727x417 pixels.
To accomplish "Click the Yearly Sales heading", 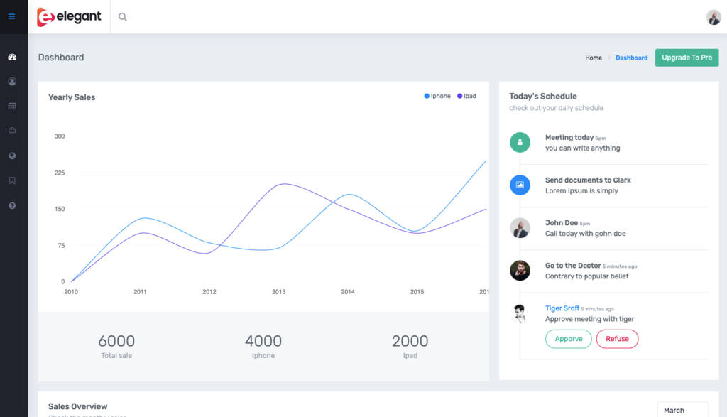I will pyautogui.click(x=72, y=97).
